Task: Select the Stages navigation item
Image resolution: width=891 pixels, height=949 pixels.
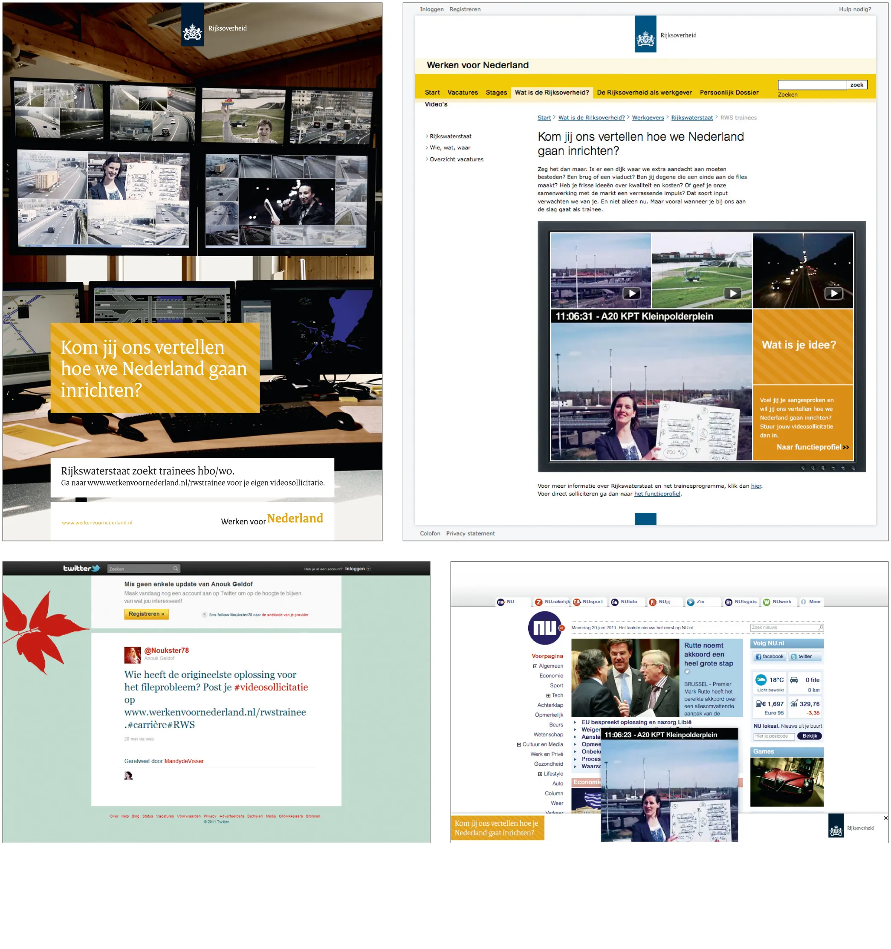Action: (x=496, y=93)
